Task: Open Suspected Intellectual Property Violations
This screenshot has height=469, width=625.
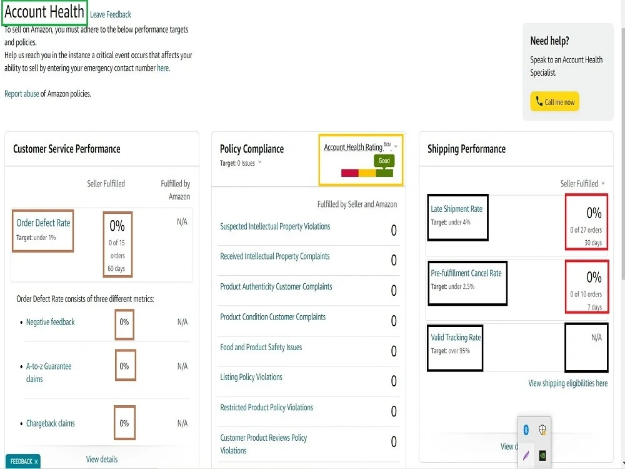Action: click(275, 226)
